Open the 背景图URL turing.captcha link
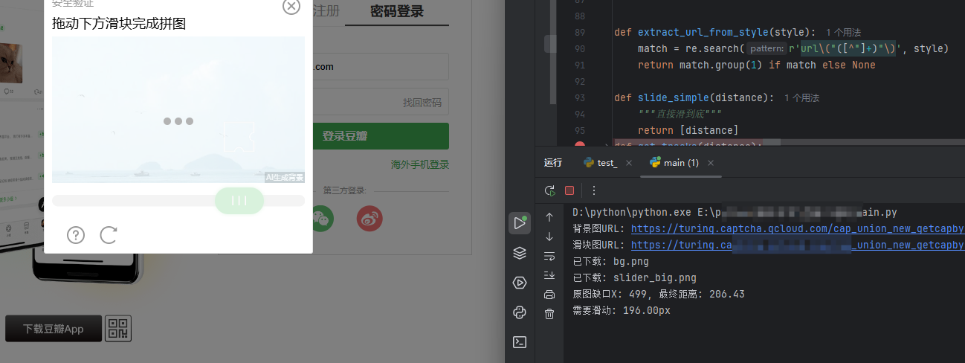The image size is (965, 363). pyautogui.click(x=798, y=228)
